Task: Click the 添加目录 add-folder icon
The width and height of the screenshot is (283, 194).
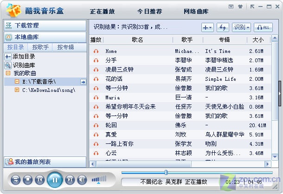Action: 8,57
